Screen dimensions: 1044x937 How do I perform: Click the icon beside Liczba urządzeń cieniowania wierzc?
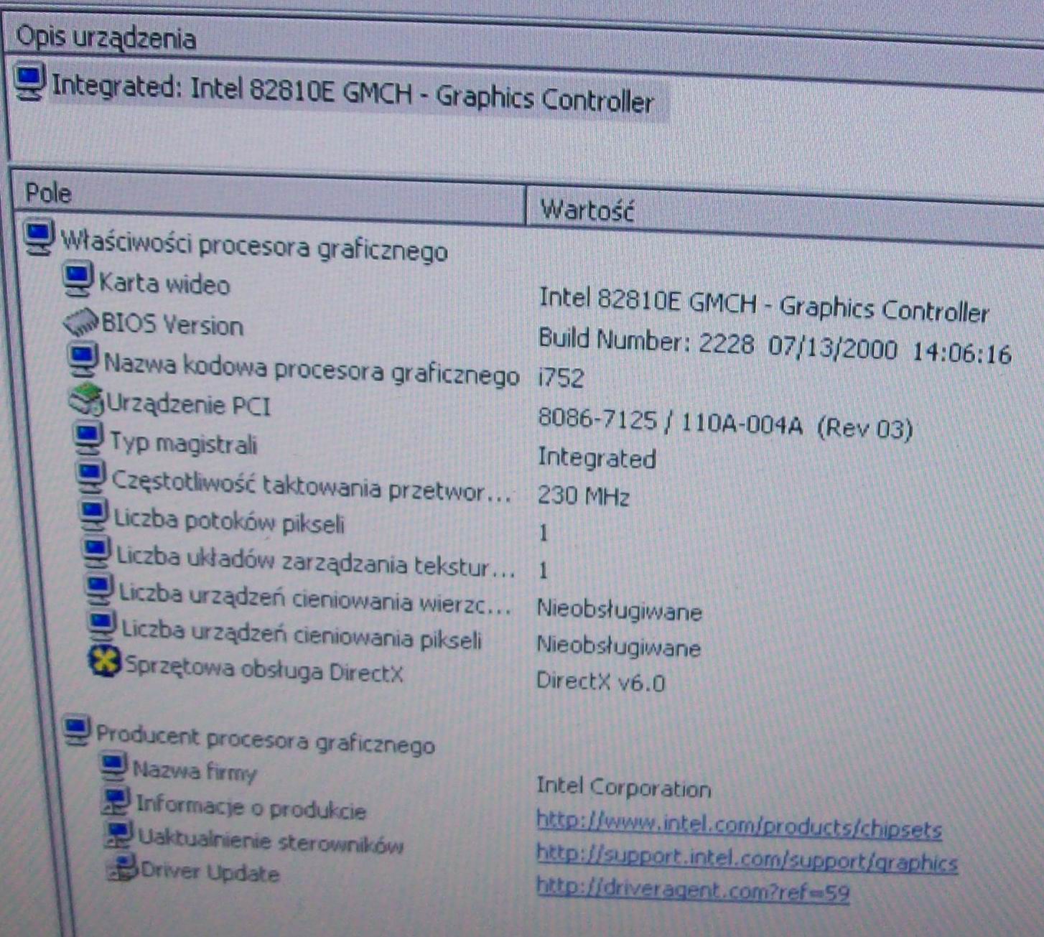pyautogui.click(x=99, y=588)
